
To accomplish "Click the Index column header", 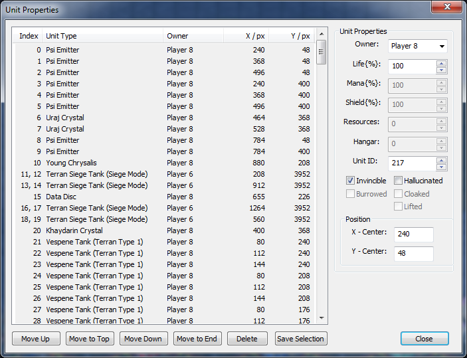I will [29, 36].
